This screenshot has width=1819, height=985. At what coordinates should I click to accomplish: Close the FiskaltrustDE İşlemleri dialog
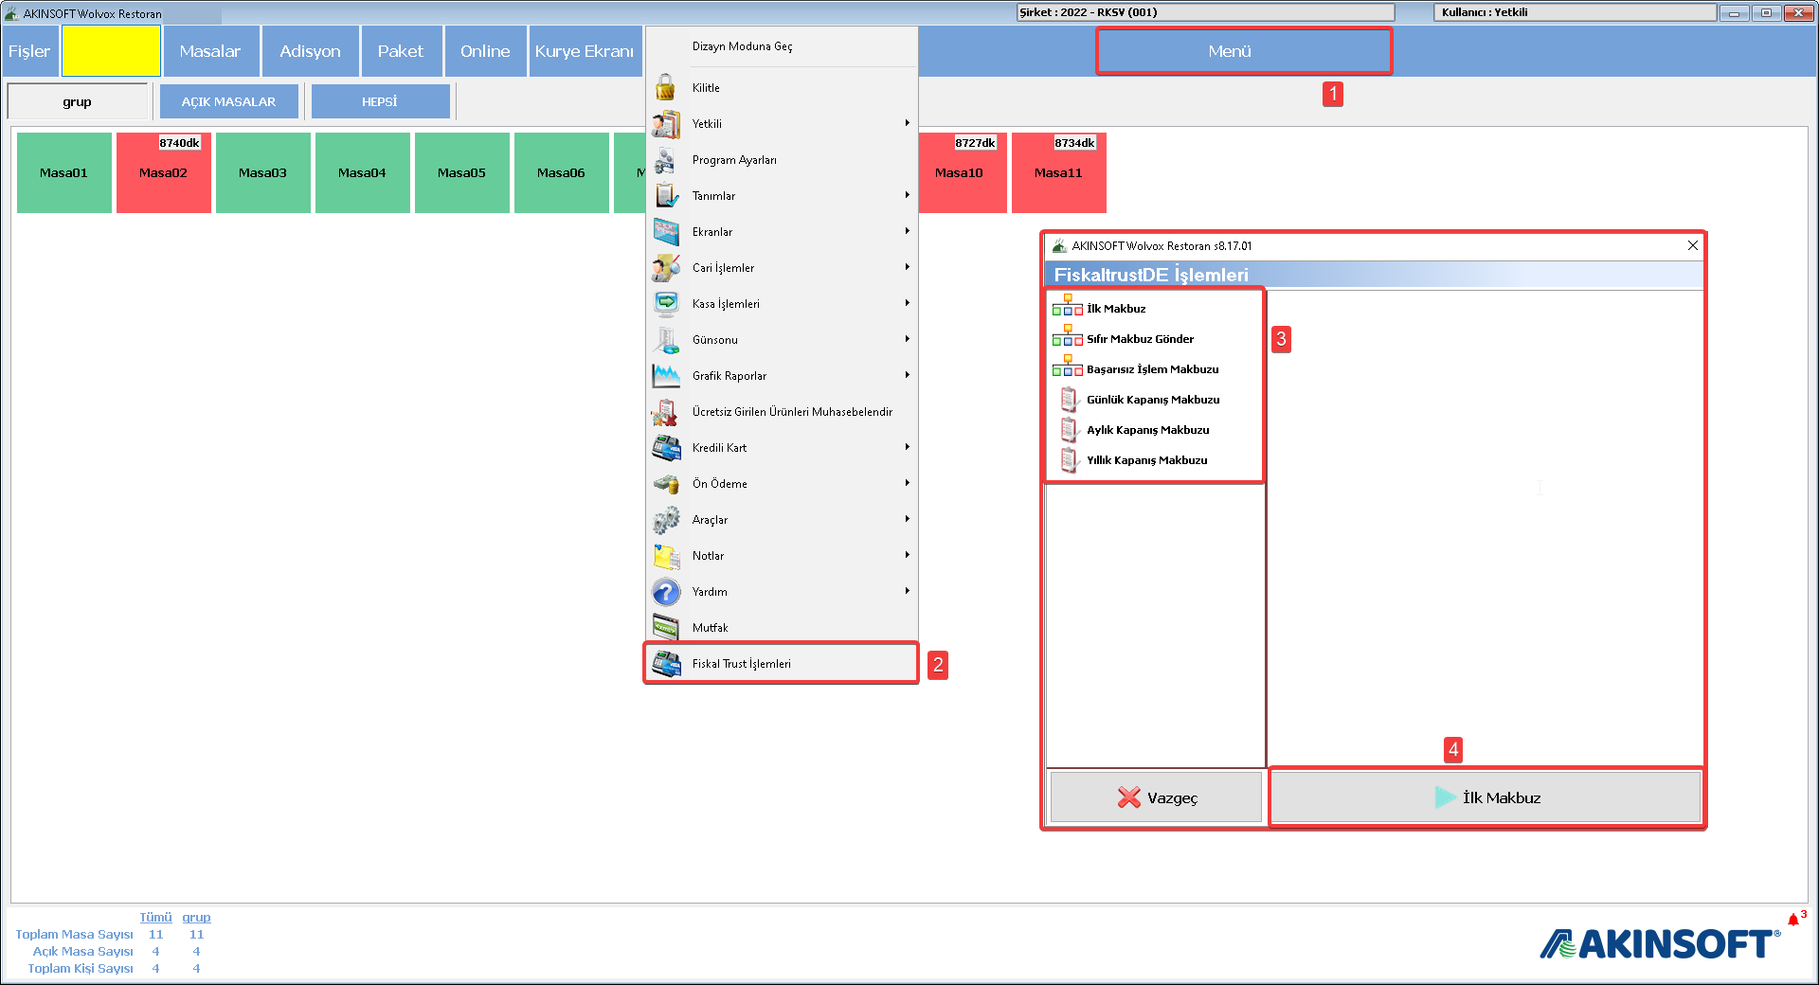click(x=1692, y=245)
